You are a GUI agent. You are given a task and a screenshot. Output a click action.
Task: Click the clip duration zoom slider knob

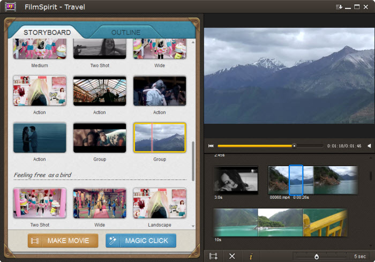coord(317,256)
